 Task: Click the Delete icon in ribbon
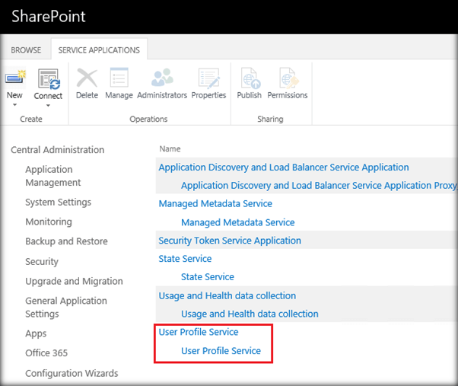87,78
